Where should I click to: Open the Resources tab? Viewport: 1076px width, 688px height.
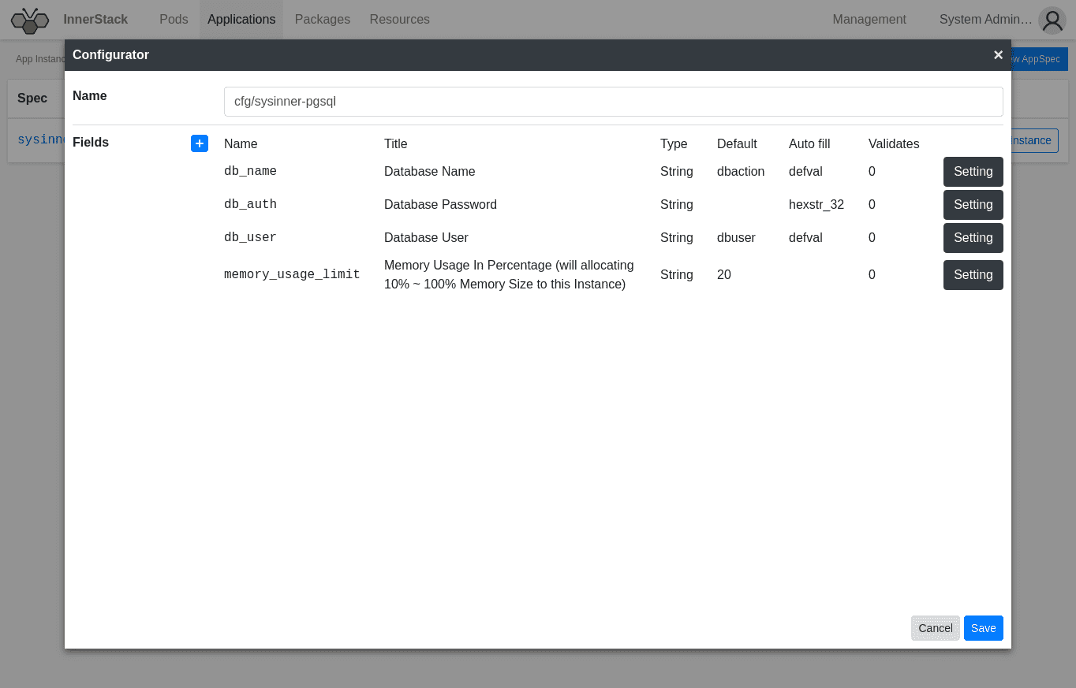[399, 20]
